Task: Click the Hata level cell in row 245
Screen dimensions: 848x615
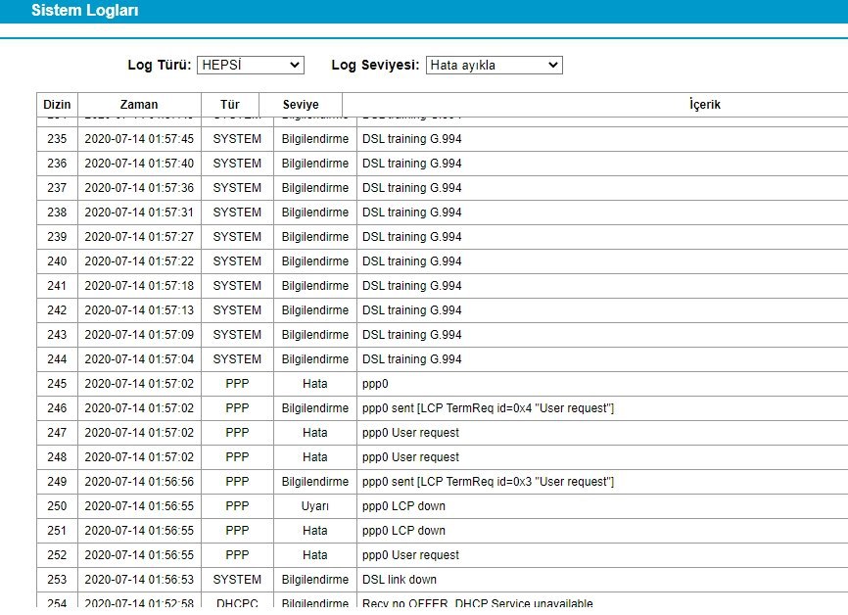Action: tap(314, 384)
